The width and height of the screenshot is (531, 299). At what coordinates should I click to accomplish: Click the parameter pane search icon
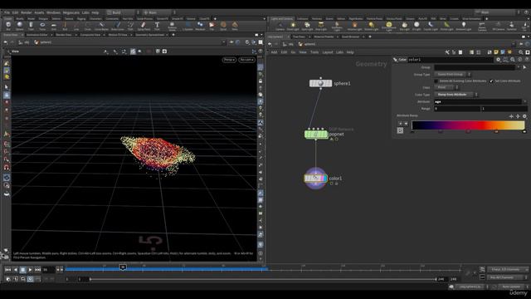(513, 59)
